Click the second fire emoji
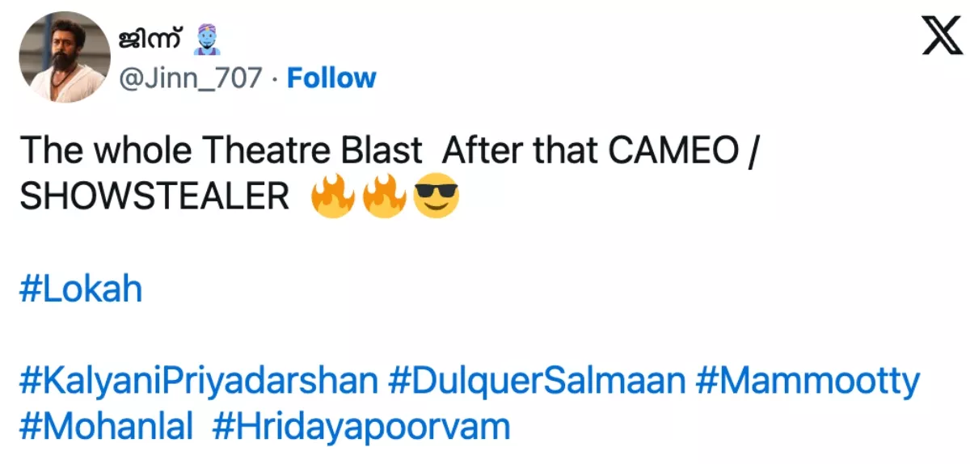 [x=384, y=198]
